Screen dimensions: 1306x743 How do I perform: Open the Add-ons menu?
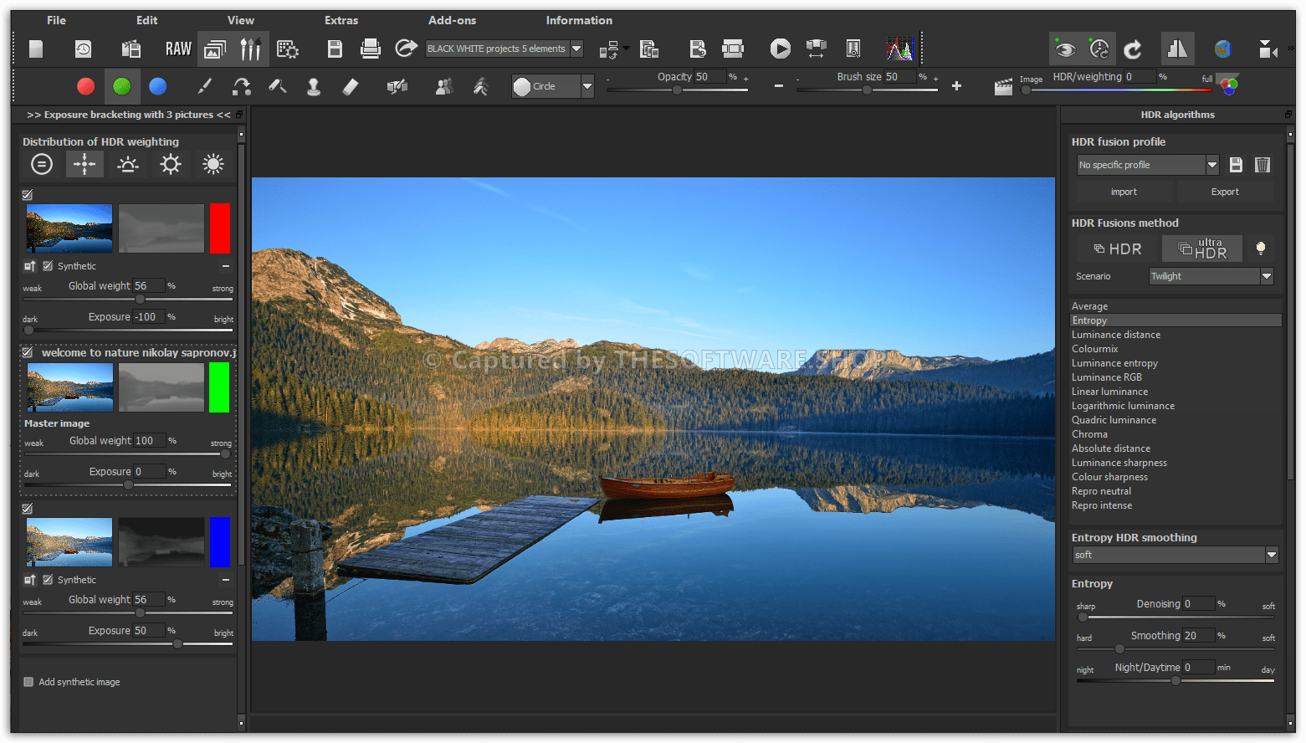(x=452, y=20)
